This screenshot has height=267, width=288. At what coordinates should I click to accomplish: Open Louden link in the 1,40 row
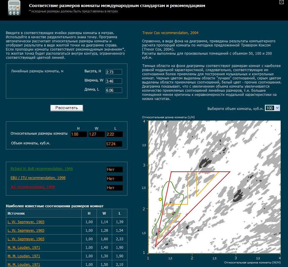24,248
